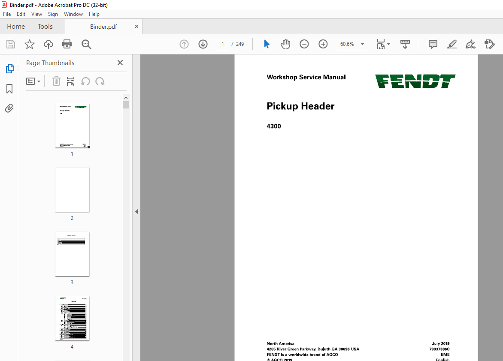Rotate page counterclockwise
503x361 pixels.
(85, 81)
